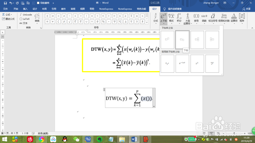
Task: Undo the last action
Action: click(x=11, y=3)
